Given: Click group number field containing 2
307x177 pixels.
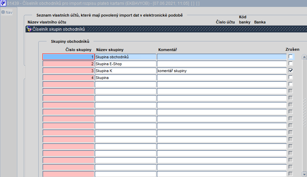Looking at the screenshot, I should (68, 64).
